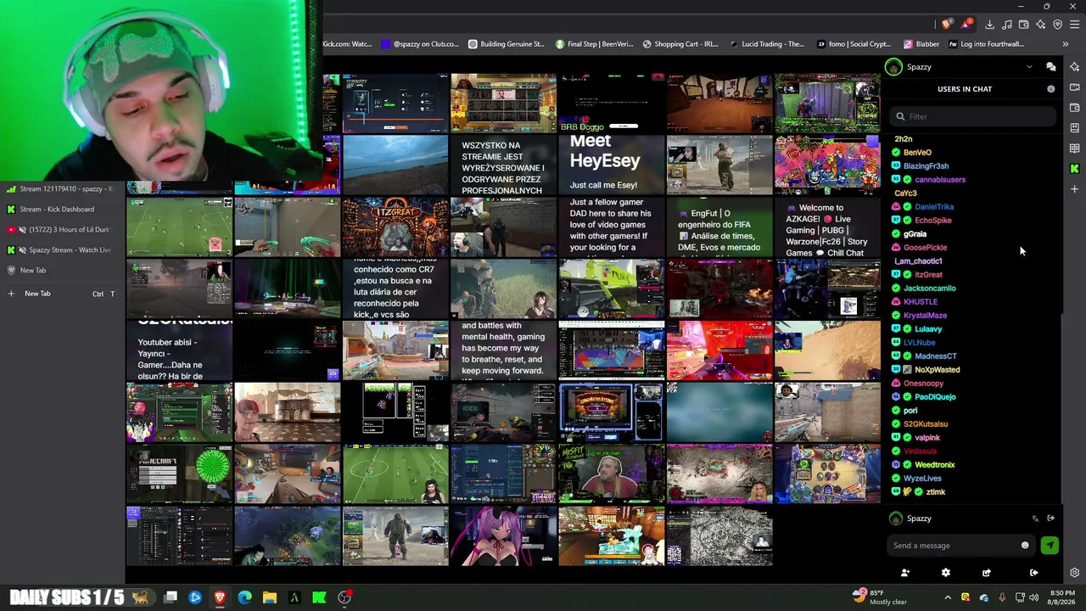Select user GoosePickle in chat list
Viewport: 1086px width, 611px height.
925,248
